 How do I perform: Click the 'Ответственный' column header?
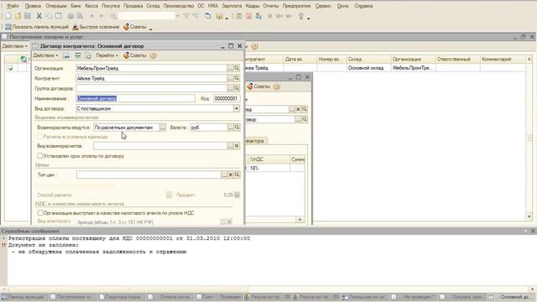pyautogui.click(x=457, y=59)
